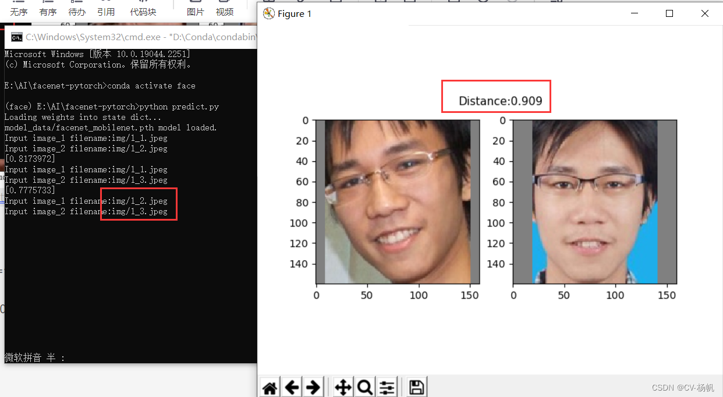Insert a picture with 图片
723x397 pixels.
tap(196, 12)
